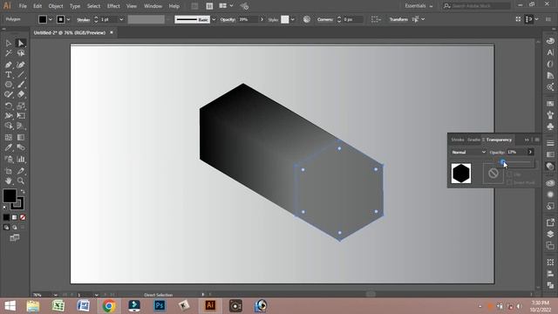Open control bar stroke swatch dropdown

coord(68,19)
